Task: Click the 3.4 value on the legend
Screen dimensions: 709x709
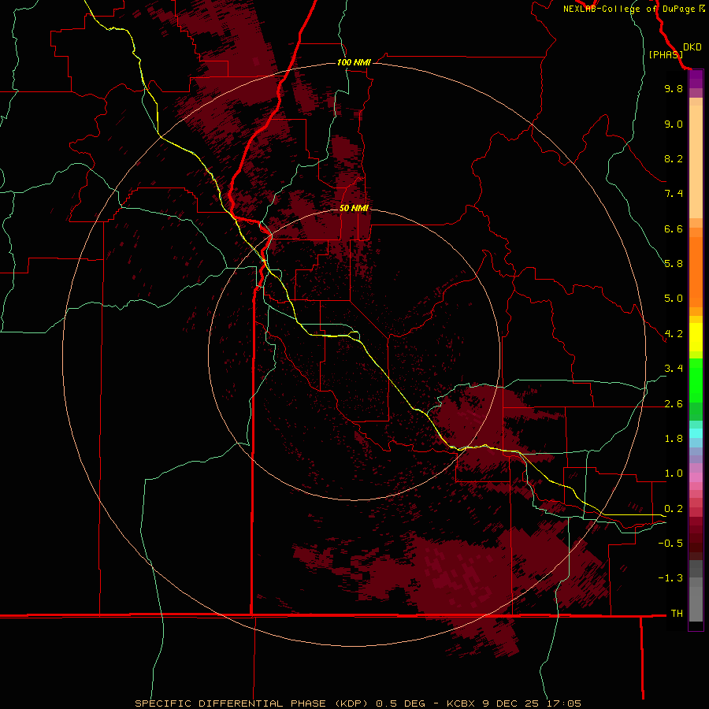Action: [674, 369]
